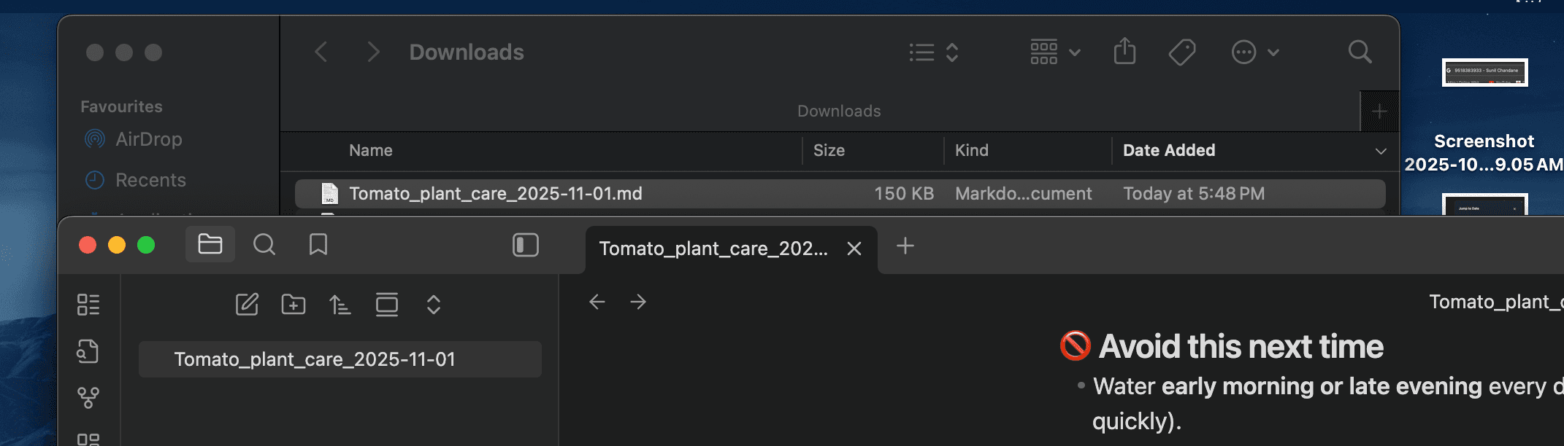Open the file explorer folder icon
The width and height of the screenshot is (1564, 446).
pyautogui.click(x=210, y=244)
